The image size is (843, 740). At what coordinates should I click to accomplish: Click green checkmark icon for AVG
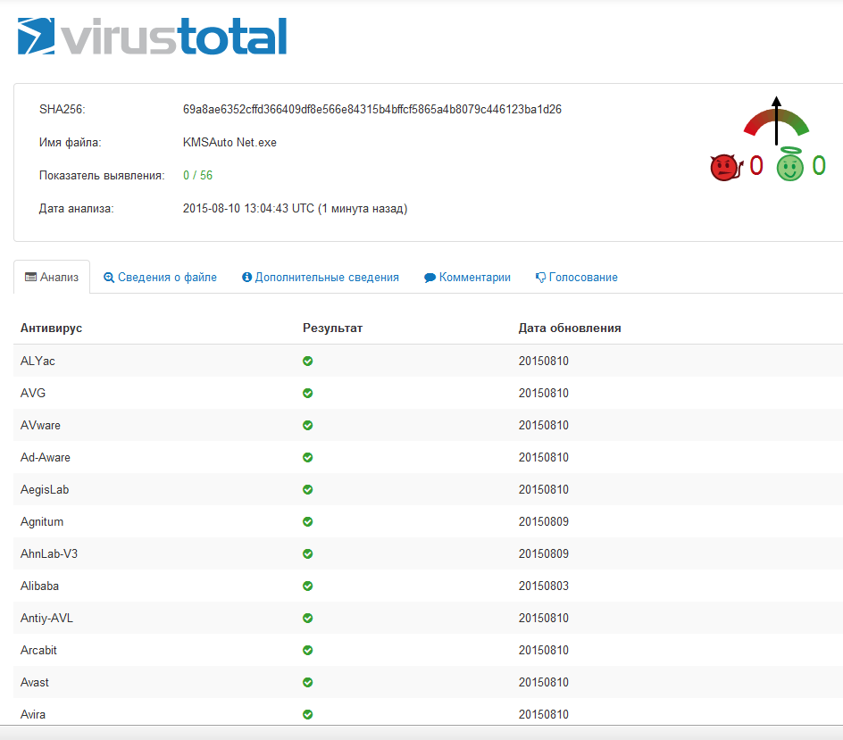308,394
